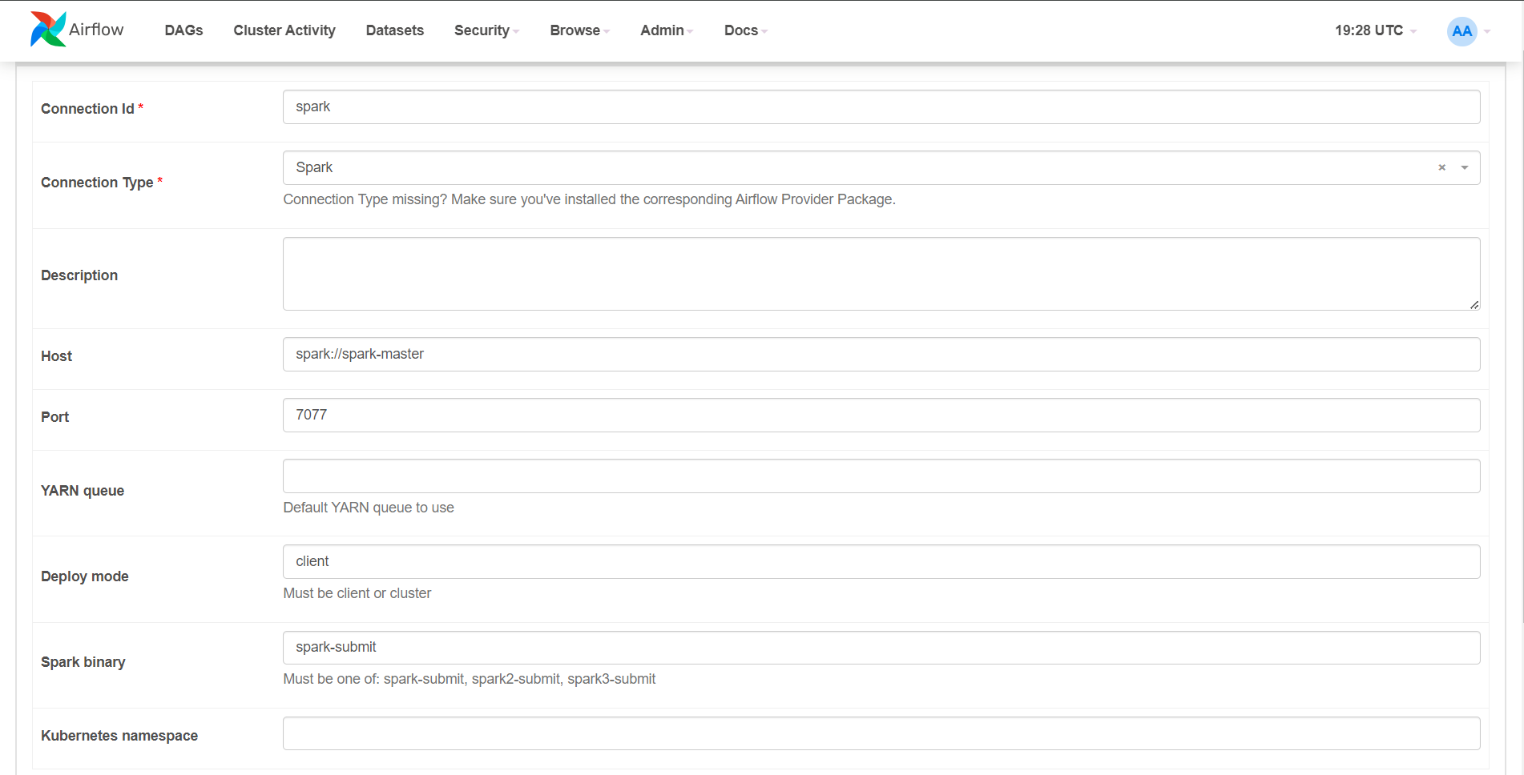This screenshot has height=775, width=1524.
Task: Click the 'Port' label
Action: [x=54, y=417]
